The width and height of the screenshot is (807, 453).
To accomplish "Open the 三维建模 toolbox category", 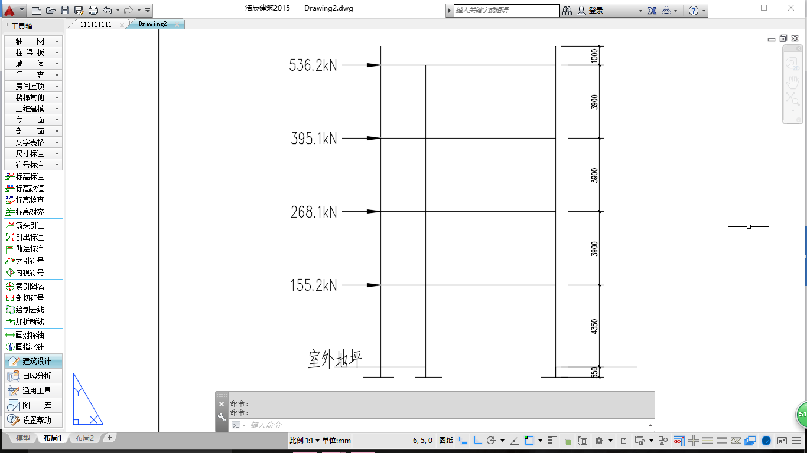I will [33, 109].
